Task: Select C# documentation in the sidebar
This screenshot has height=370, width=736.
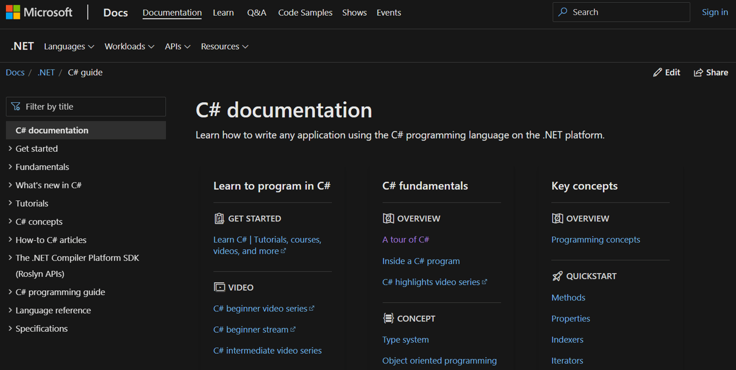Action: click(52, 130)
